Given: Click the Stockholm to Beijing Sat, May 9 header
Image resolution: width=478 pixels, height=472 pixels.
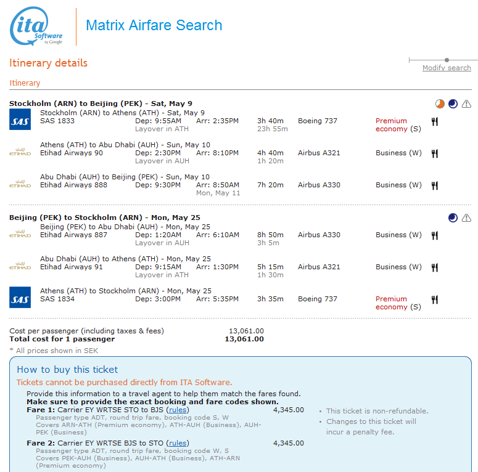Looking at the screenshot, I should pyautogui.click(x=101, y=104).
